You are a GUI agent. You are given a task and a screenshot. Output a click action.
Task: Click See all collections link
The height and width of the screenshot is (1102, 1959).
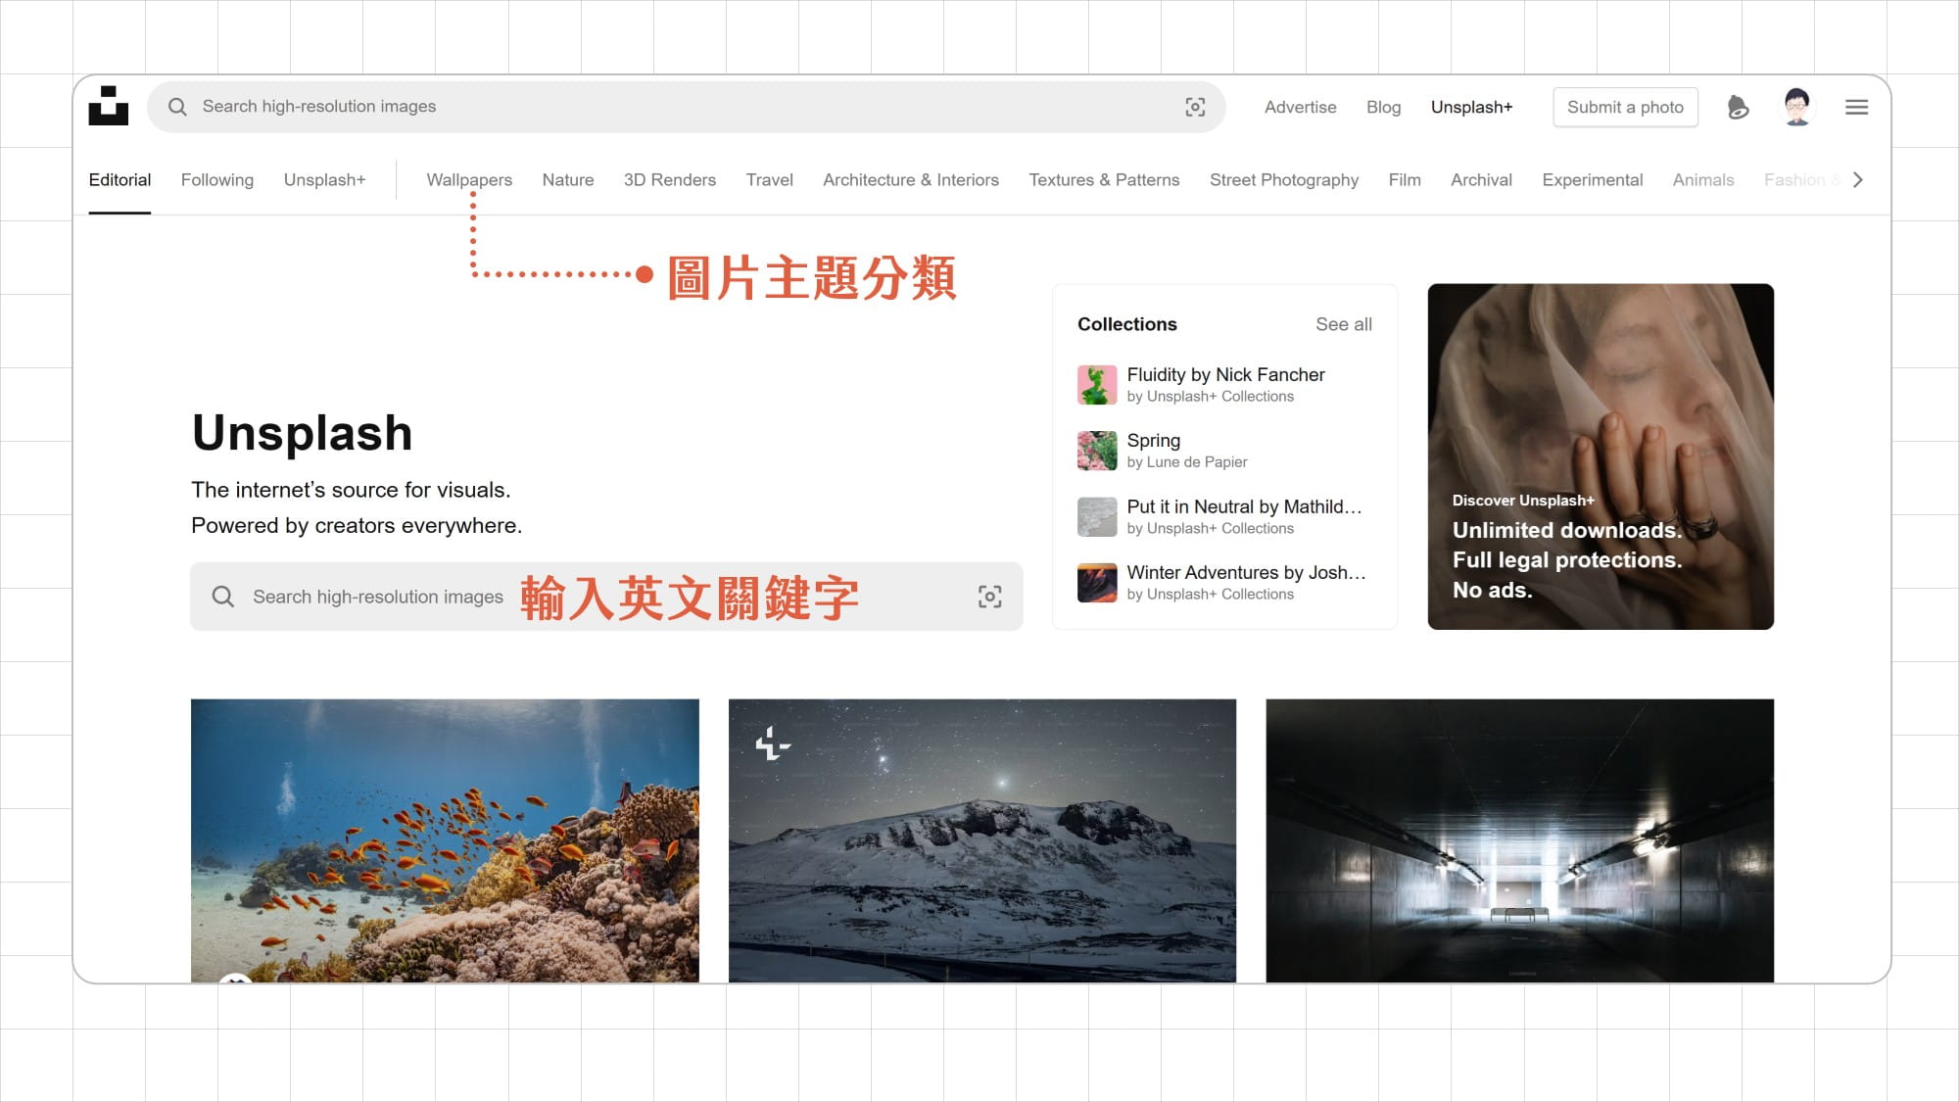tap(1343, 324)
